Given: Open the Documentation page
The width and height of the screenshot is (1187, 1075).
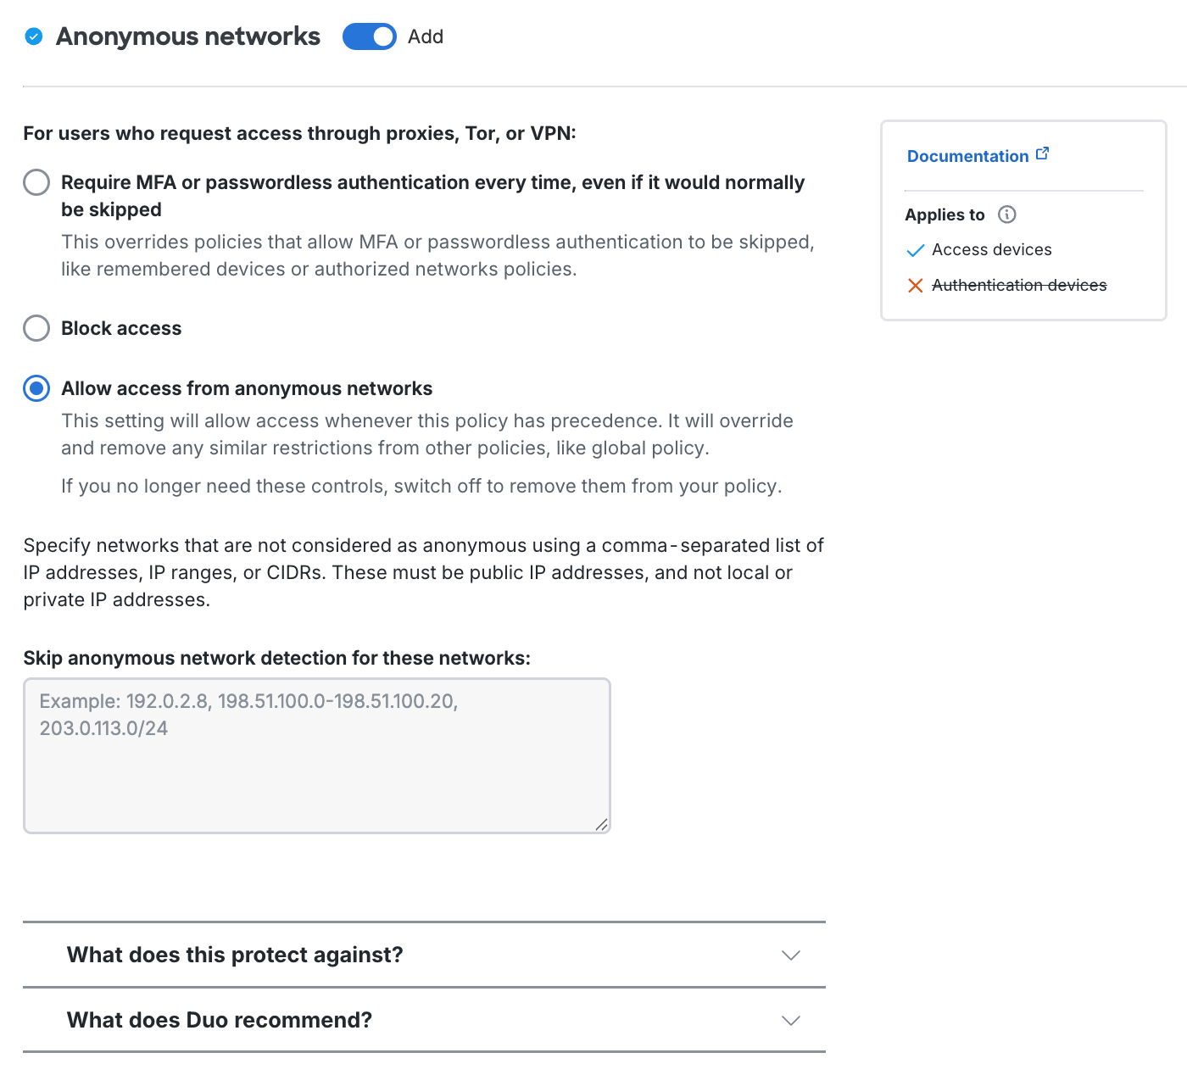Looking at the screenshot, I should (967, 156).
